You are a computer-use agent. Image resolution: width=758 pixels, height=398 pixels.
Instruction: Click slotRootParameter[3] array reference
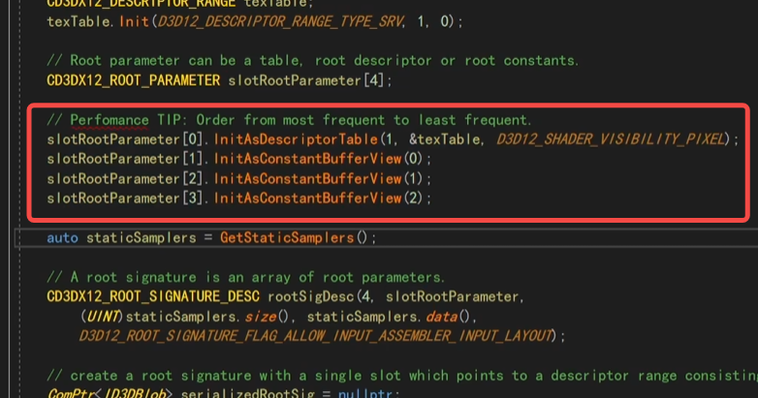125,199
